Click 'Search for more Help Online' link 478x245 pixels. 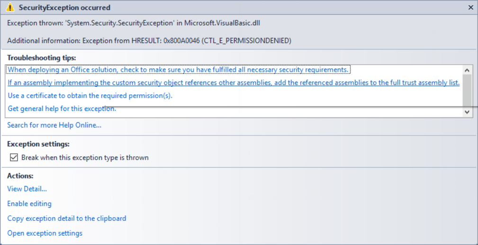[54, 125]
